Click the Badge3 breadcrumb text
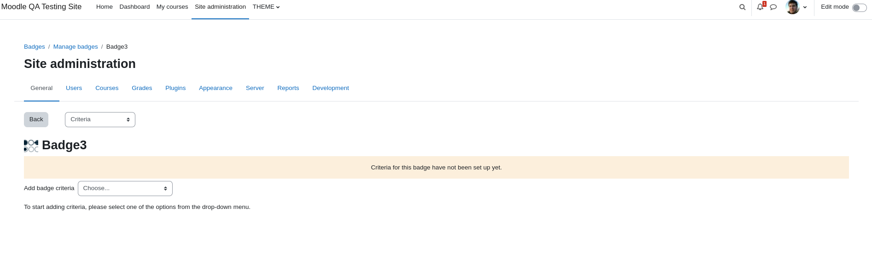872x259 pixels. pyautogui.click(x=117, y=47)
